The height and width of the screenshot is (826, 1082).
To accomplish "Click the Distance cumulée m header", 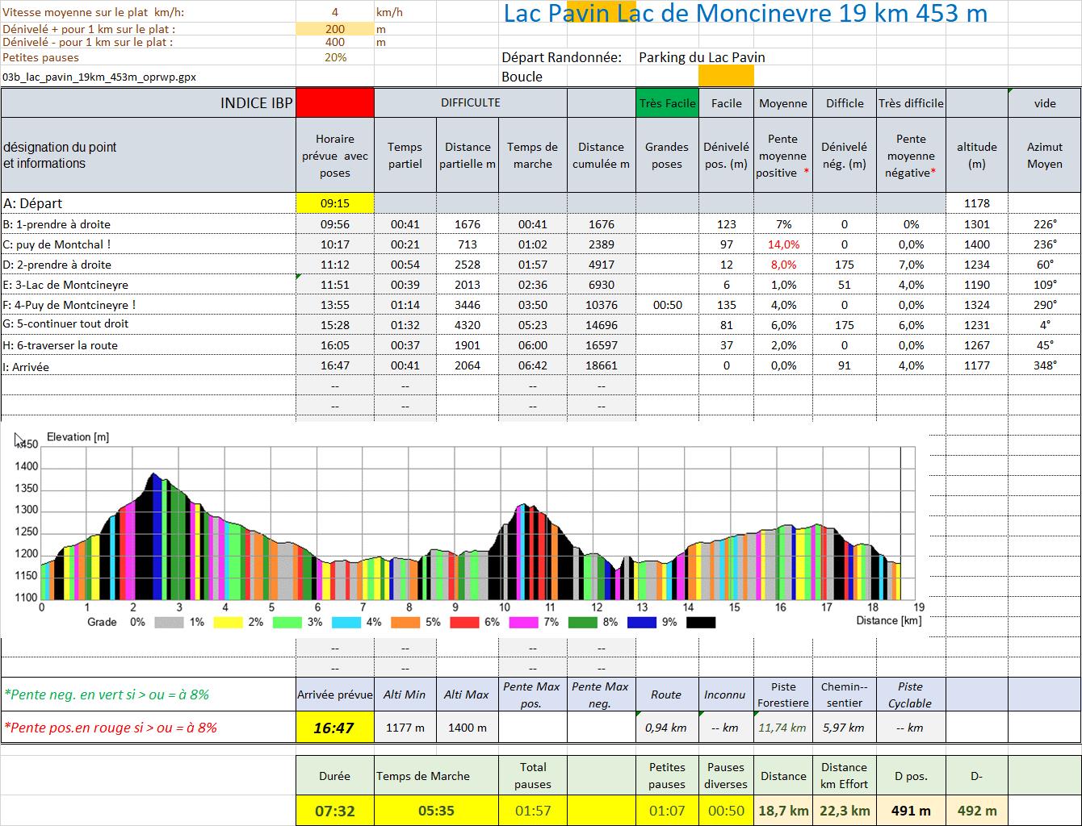I will [x=601, y=156].
